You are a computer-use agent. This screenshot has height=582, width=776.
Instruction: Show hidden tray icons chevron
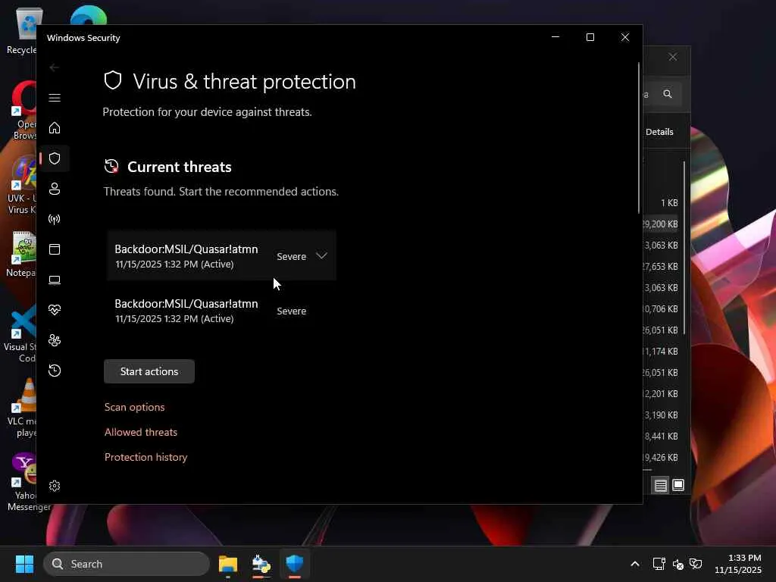click(x=635, y=564)
